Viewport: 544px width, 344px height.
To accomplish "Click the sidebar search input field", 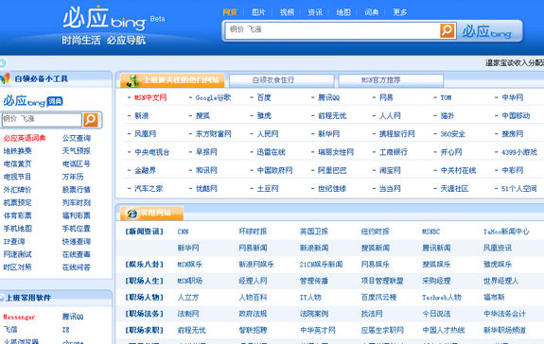I will pos(42,119).
